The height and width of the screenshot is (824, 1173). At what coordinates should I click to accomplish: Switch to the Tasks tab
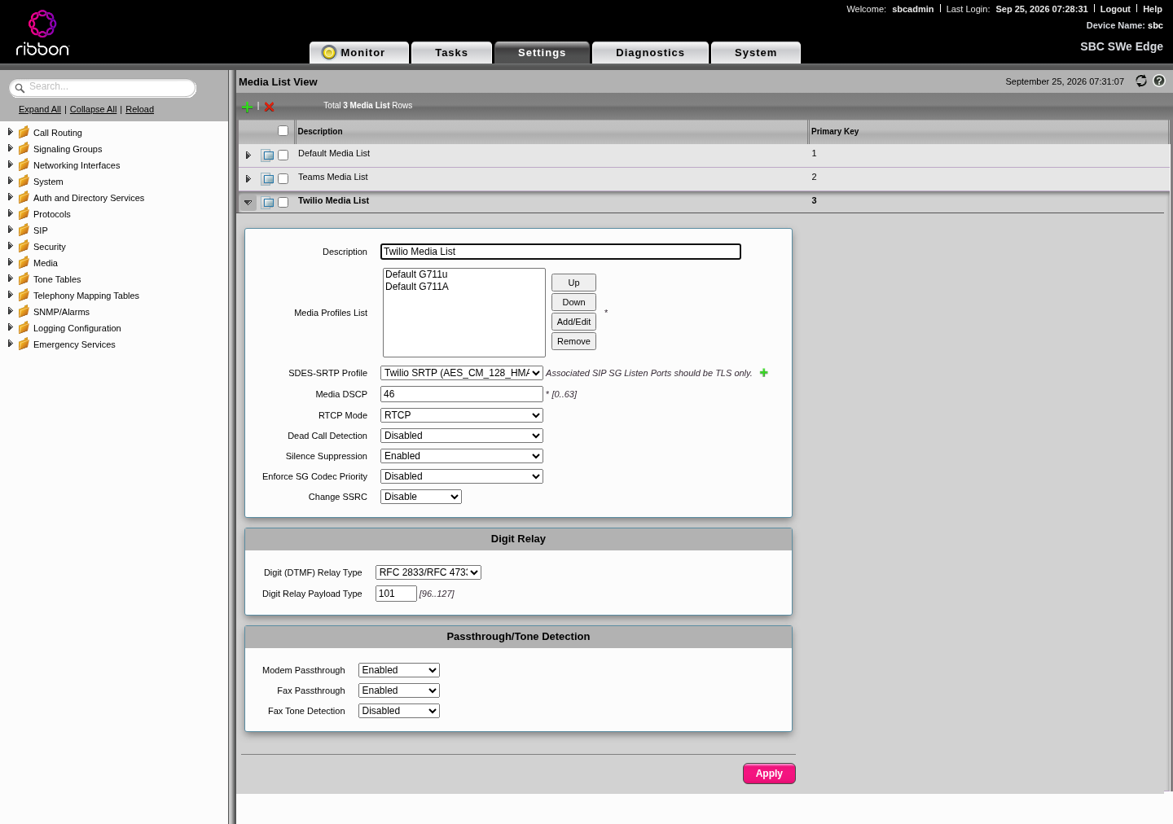point(451,52)
